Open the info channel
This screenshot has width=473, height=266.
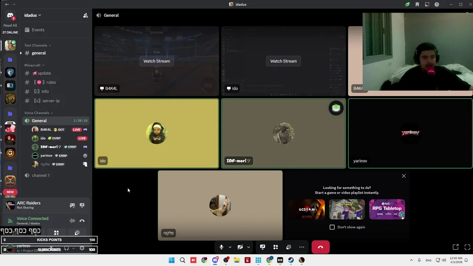(55, 91)
